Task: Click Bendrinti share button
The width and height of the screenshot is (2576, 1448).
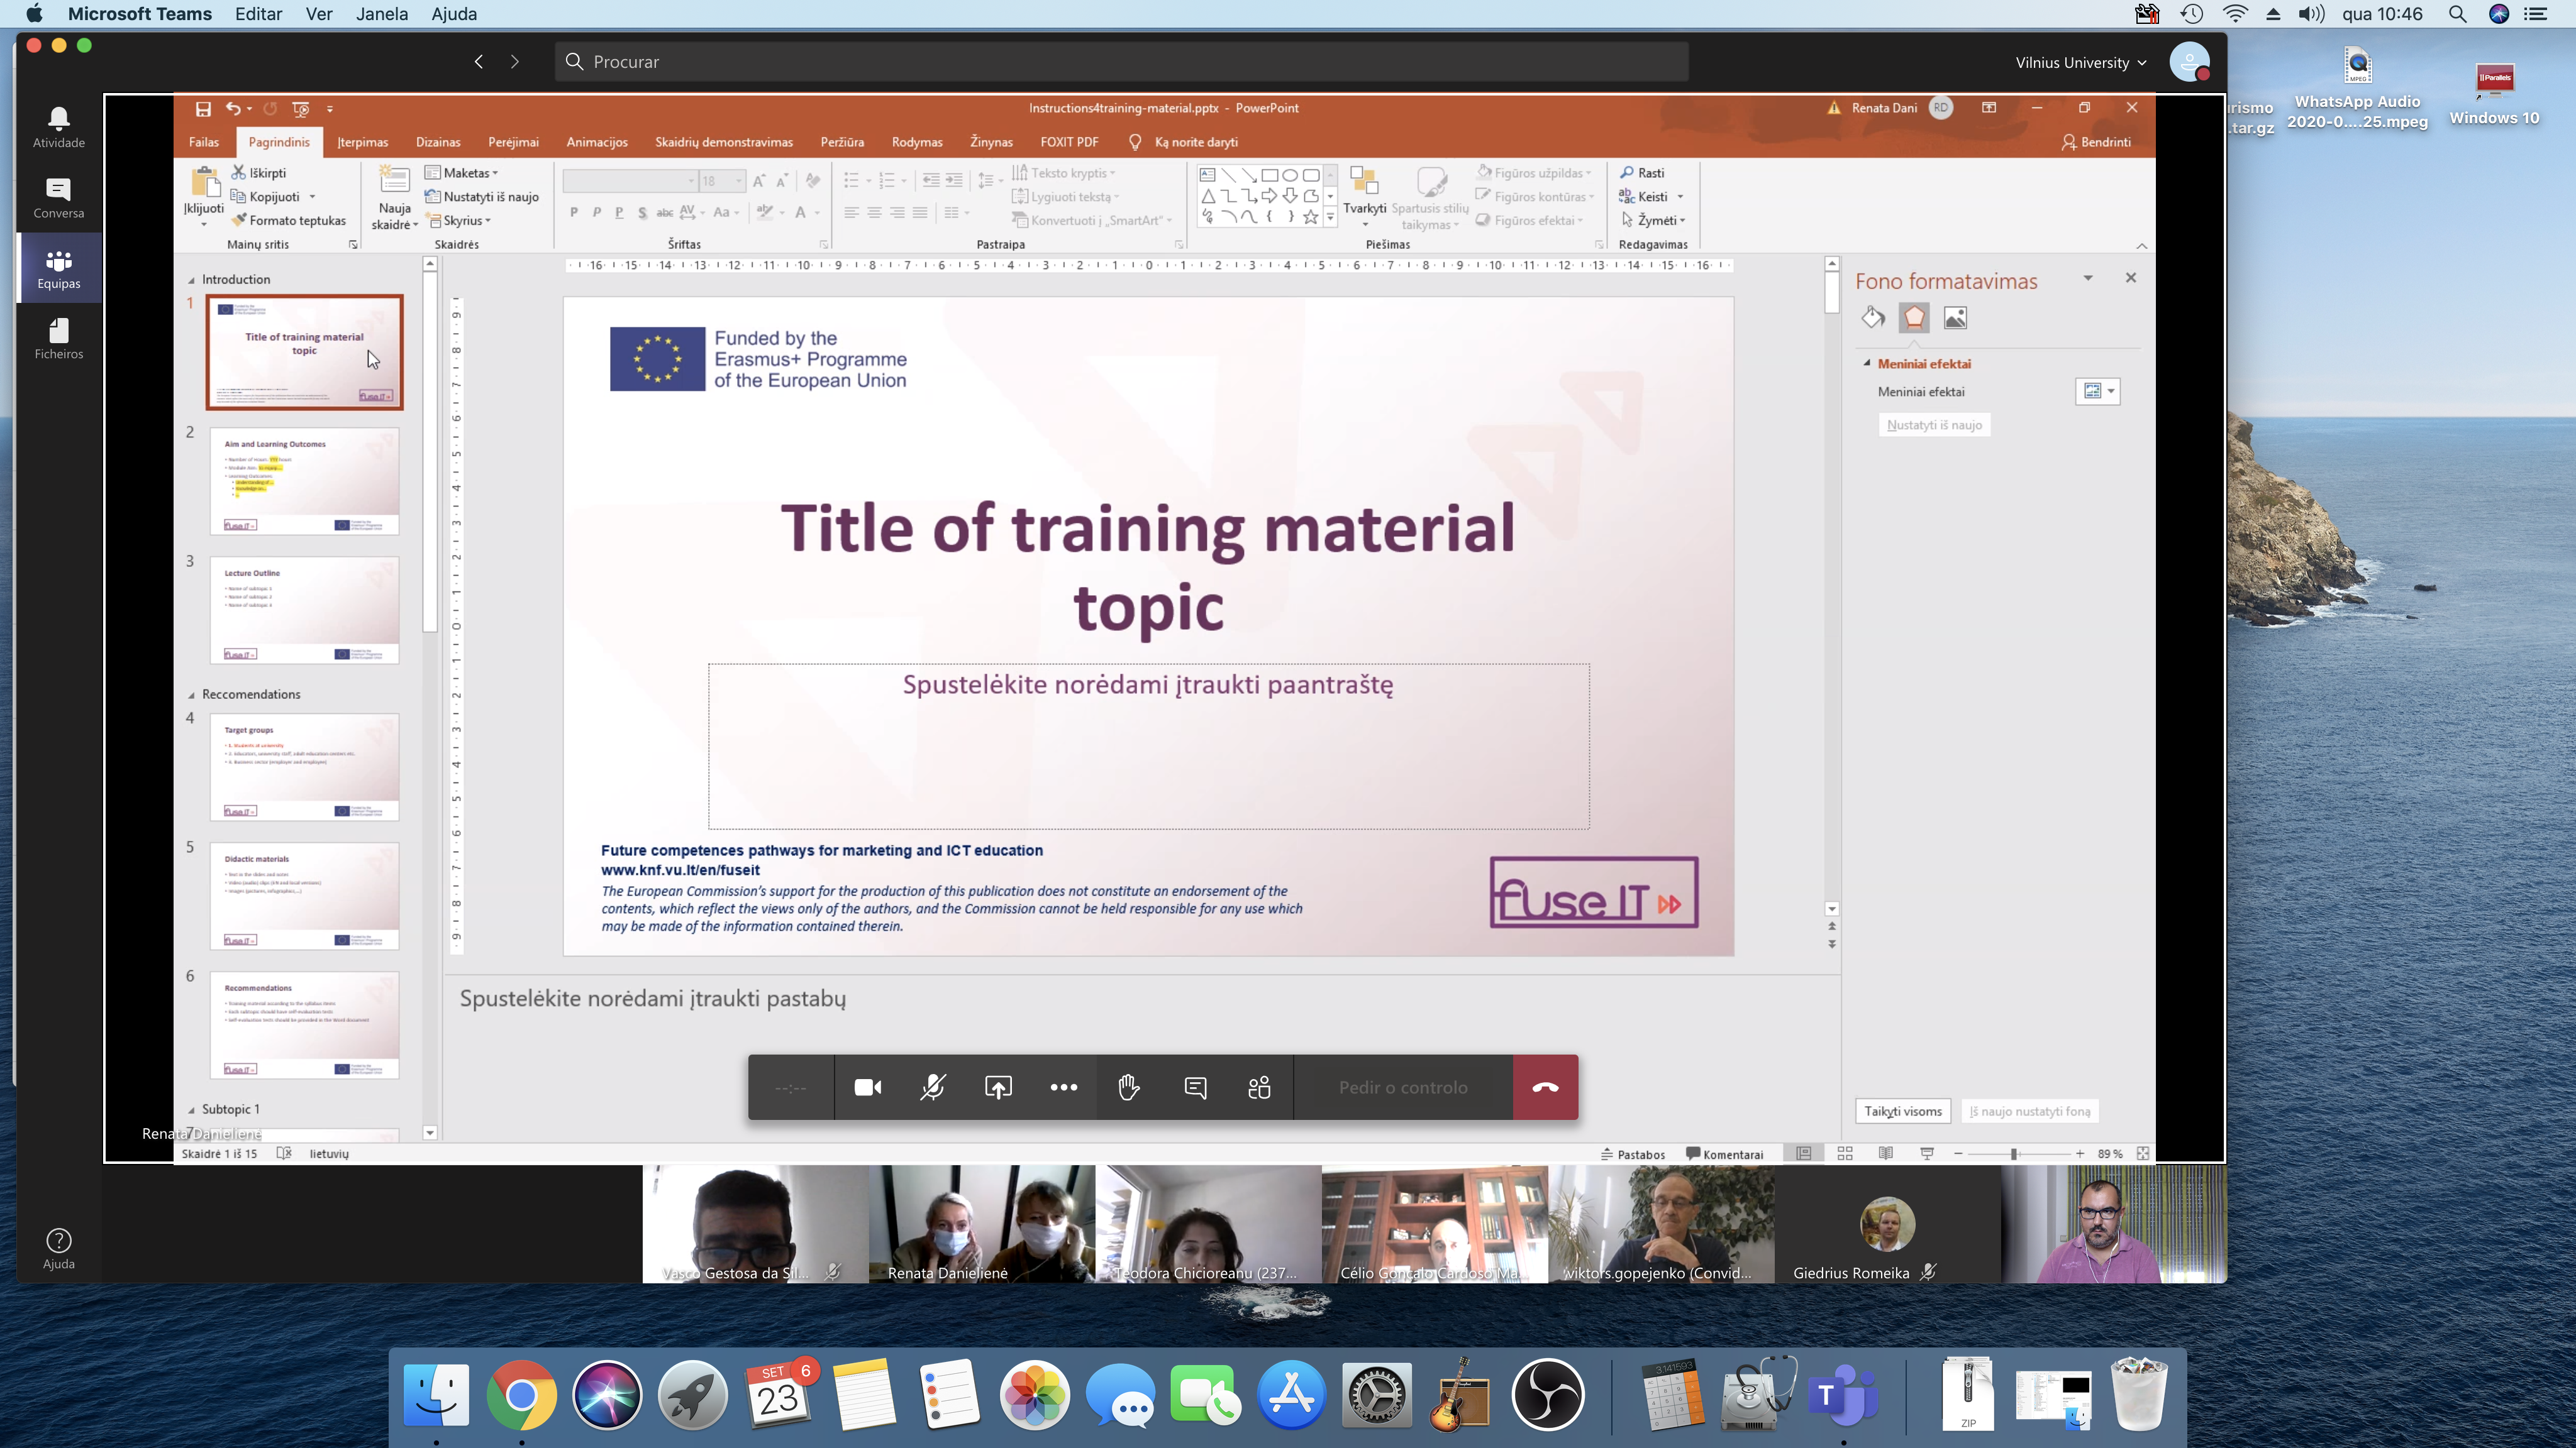Action: click(x=2096, y=142)
